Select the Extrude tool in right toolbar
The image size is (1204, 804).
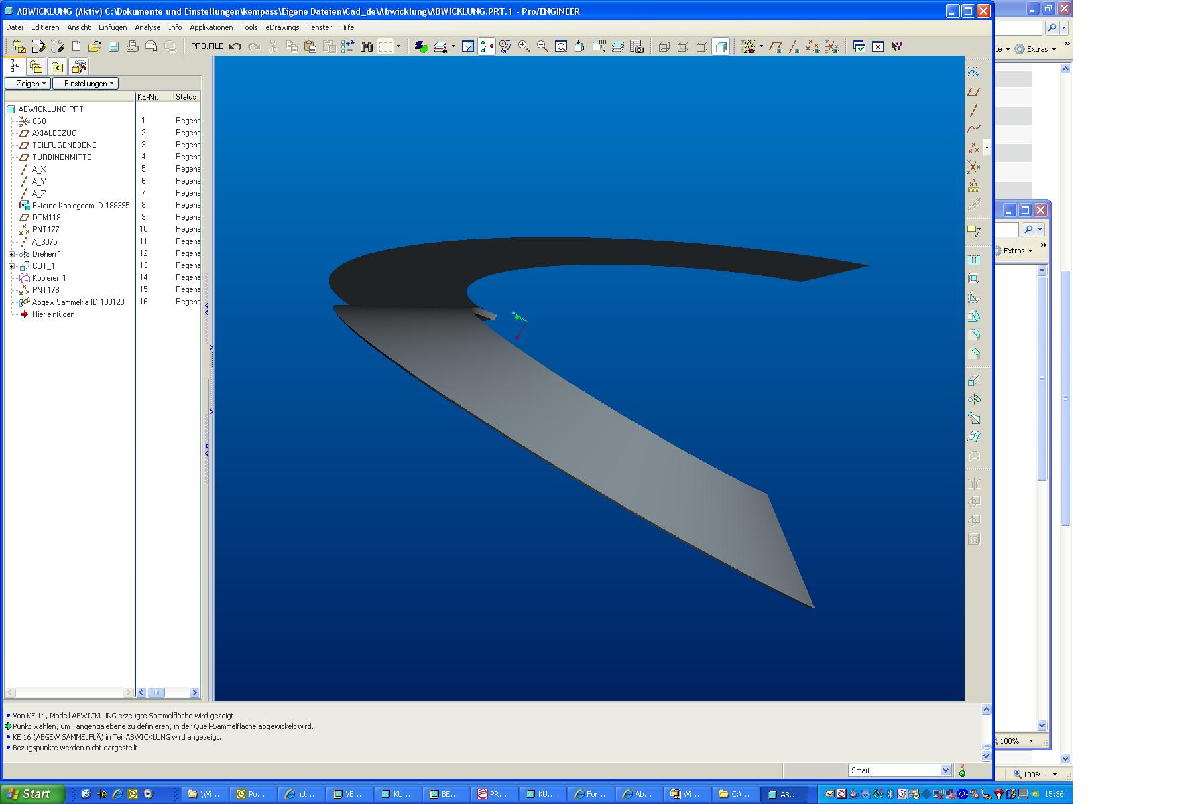(974, 380)
